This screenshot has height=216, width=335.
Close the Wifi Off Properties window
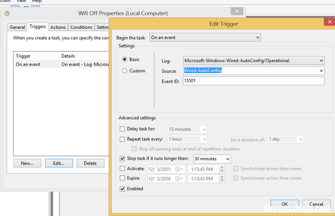click(x=237, y=11)
